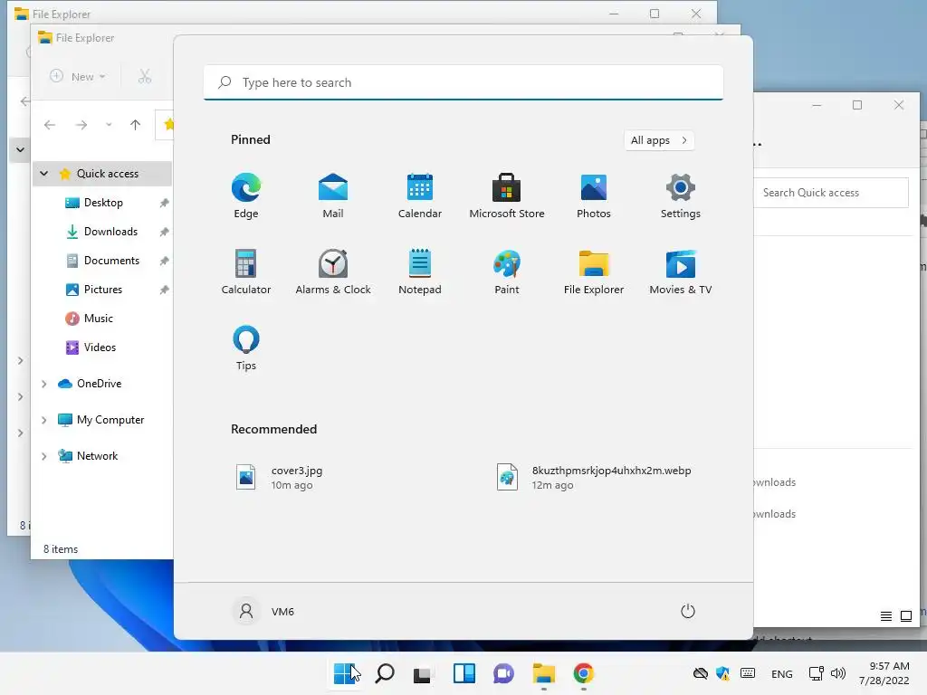
Task: Open recent locations dropdown in File Explorer
Action: pyautogui.click(x=109, y=125)
